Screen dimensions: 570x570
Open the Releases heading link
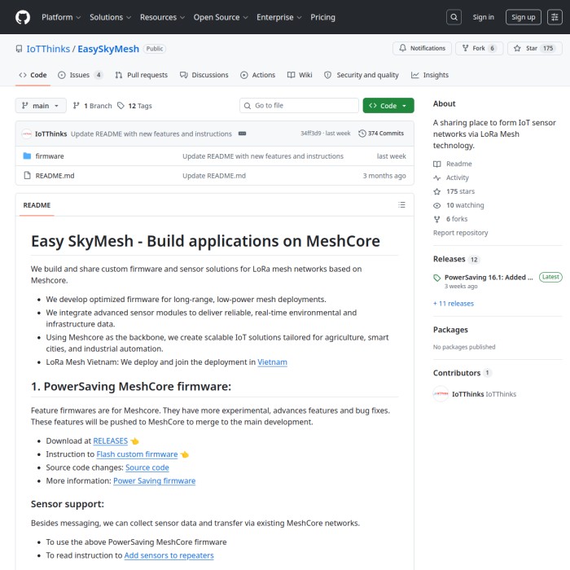pos(449,259)
